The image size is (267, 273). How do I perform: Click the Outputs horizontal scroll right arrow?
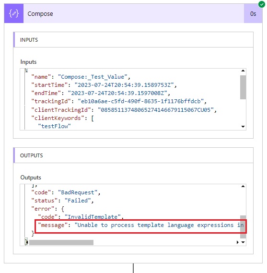tap(238, 242)
